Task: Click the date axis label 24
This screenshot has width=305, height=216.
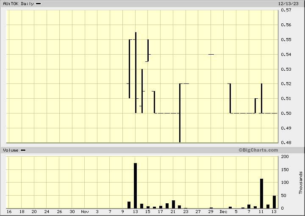Action: pyautogui.click(x=47, y=211)
